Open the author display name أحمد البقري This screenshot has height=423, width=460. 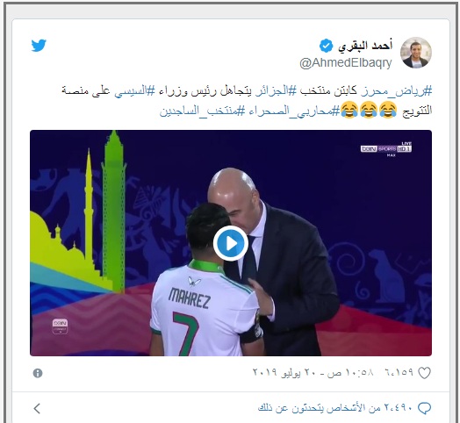pos(365,46)
